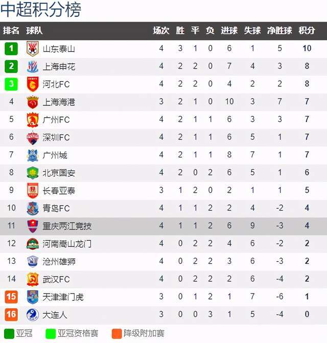327x343 pixels.
Task: Click the orange rank 15 badge
Action: [11, 297]
